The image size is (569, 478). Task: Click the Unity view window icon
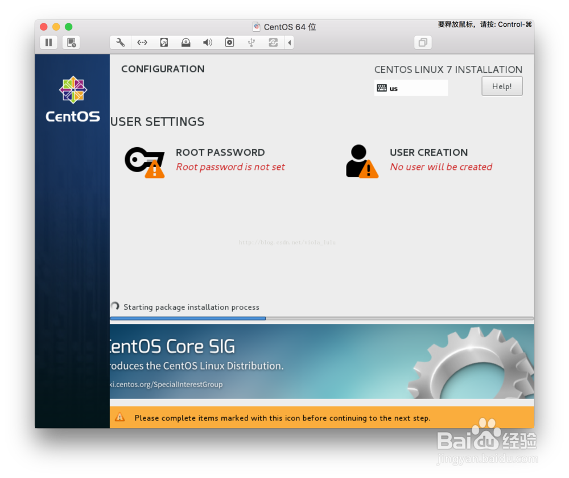(x=423, y=43)
